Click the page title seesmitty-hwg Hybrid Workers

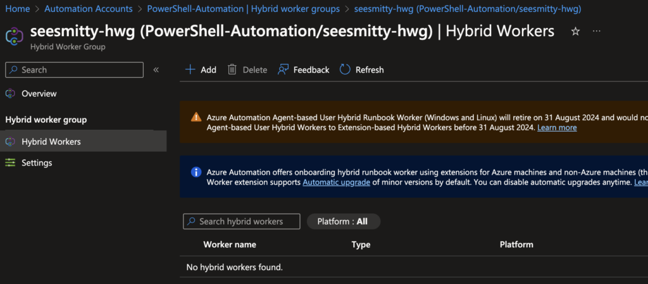coord(292,32)
